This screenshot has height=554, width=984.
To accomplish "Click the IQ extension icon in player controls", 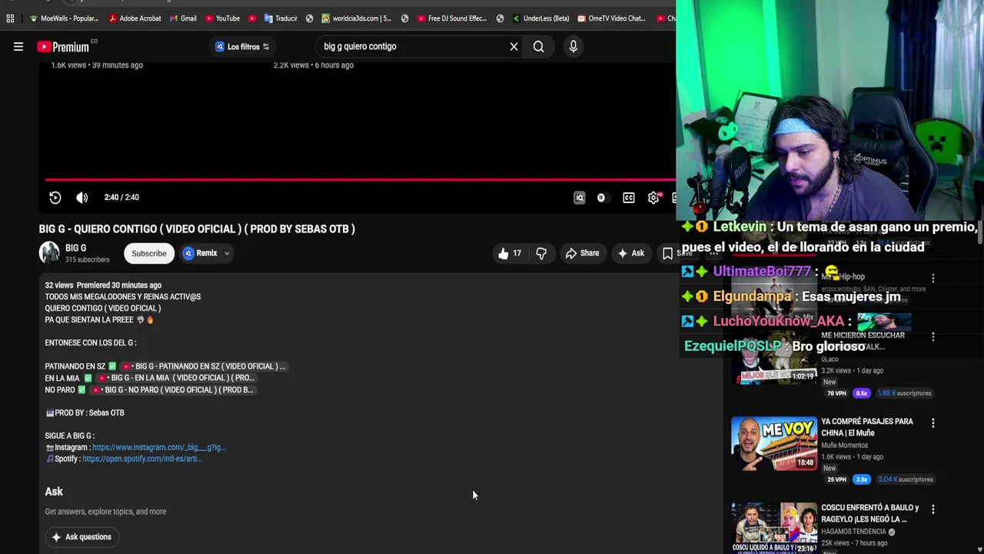I will pos(580,198).
